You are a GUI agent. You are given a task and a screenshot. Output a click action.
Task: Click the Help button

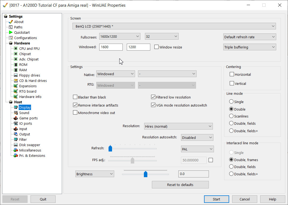pos(272,199)
